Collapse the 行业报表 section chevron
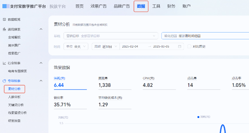 point(41,63)
